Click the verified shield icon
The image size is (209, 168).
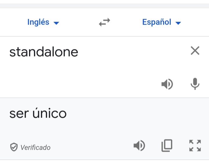click(x=14, y=147)
